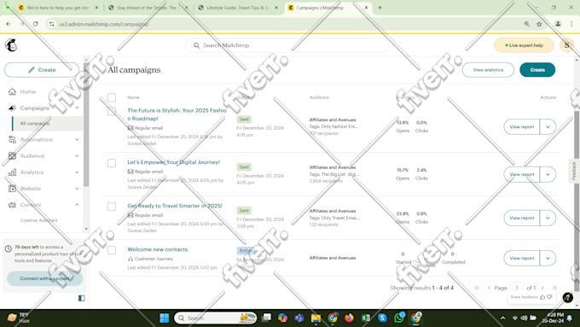580x327 pixels.
Task: Click the Mailchimp Freddie logo
Action: point(11,45)
